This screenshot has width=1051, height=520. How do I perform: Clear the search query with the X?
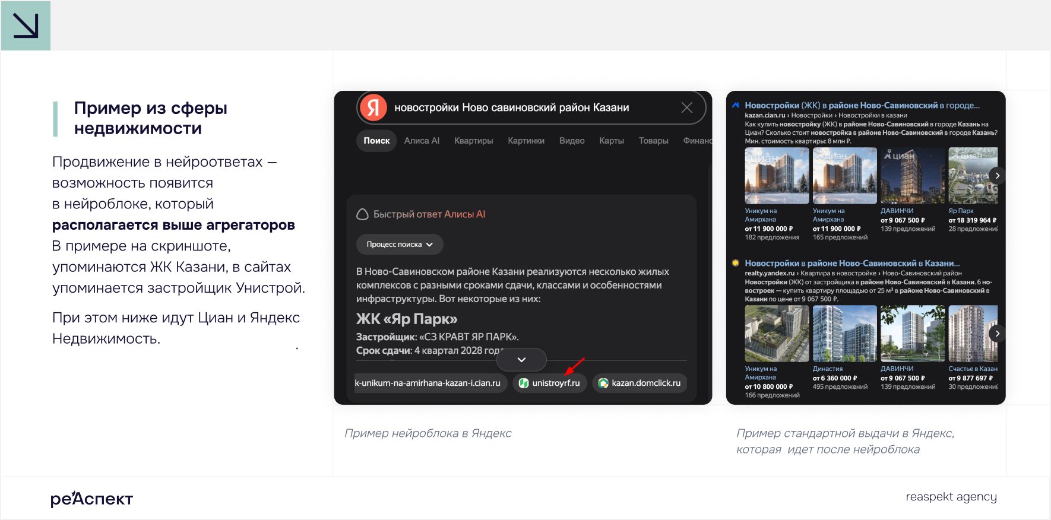pos(687,107)
